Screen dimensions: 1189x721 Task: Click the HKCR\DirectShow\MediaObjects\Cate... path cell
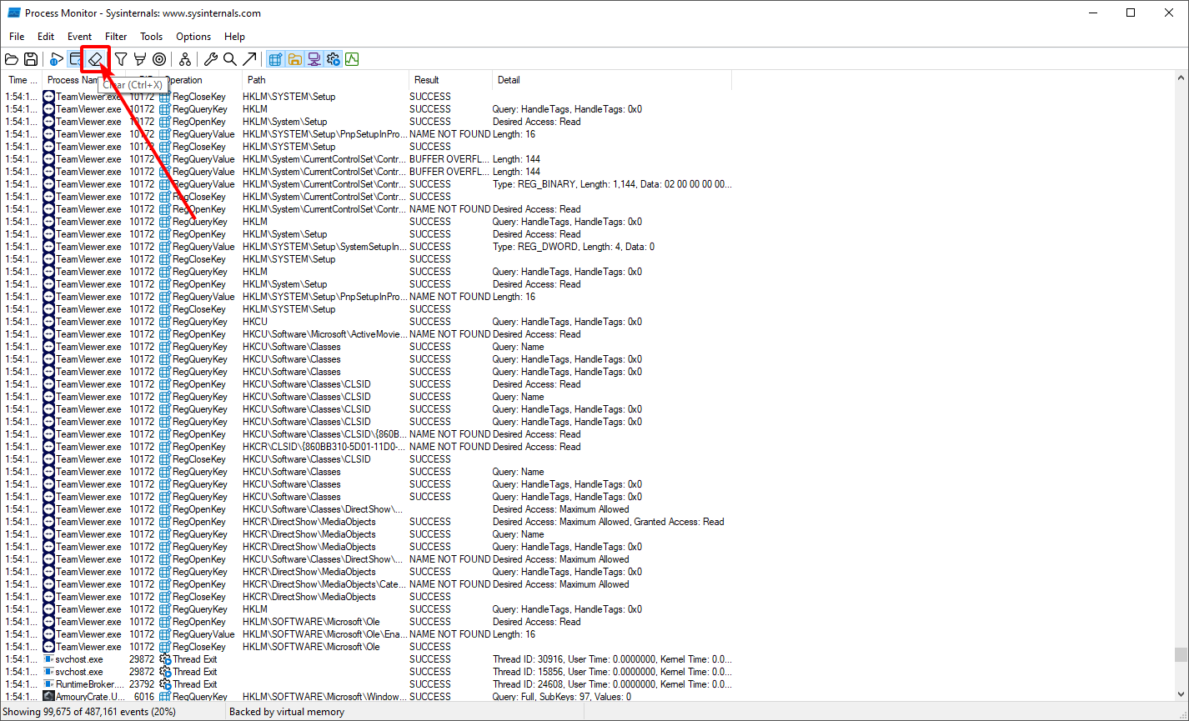pyautogui.click(x=324, y=584)
